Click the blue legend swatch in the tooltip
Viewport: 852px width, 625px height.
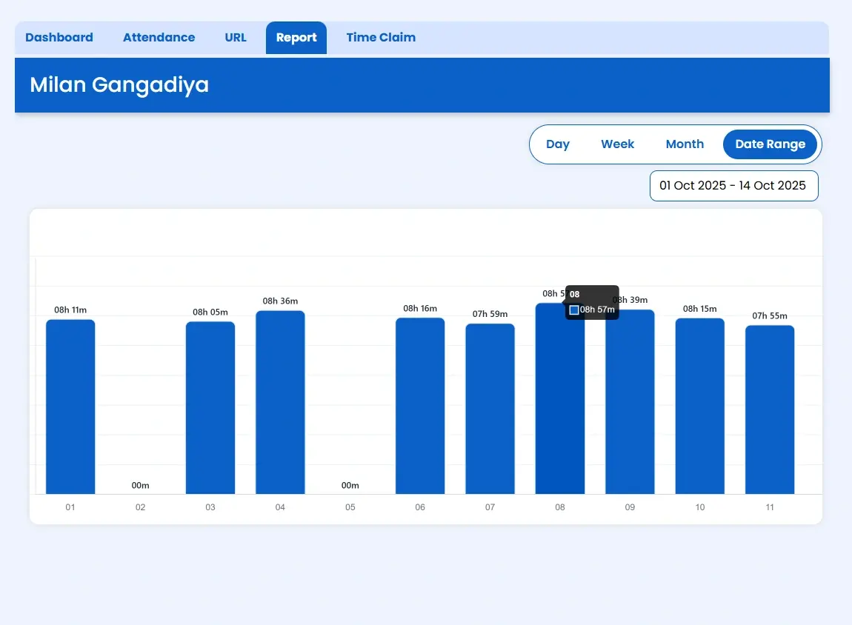pyautogui.click(x=574, y=310)
